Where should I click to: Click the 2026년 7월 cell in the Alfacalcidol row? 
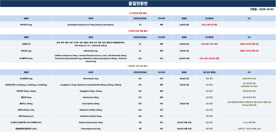(184, 51)
